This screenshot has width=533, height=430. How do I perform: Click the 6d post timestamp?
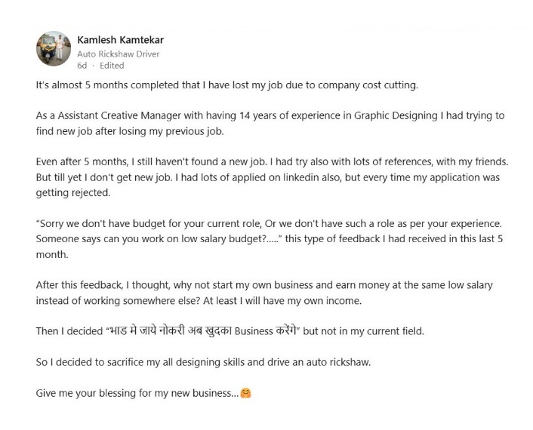coord(82,66)
